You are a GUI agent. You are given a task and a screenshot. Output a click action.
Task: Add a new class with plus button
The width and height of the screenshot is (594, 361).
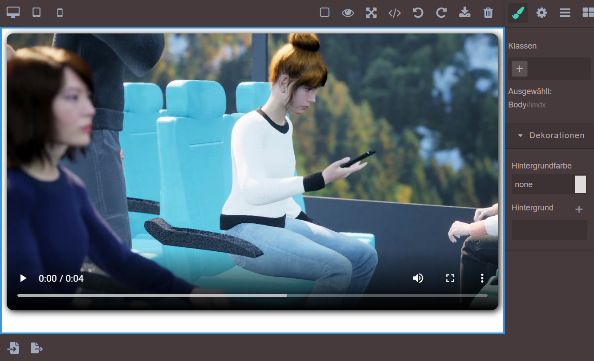(520, 69)
